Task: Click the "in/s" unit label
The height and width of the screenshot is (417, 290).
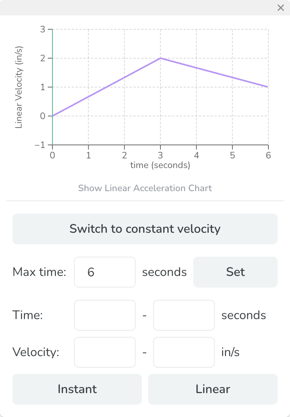Action: (231, 352)
